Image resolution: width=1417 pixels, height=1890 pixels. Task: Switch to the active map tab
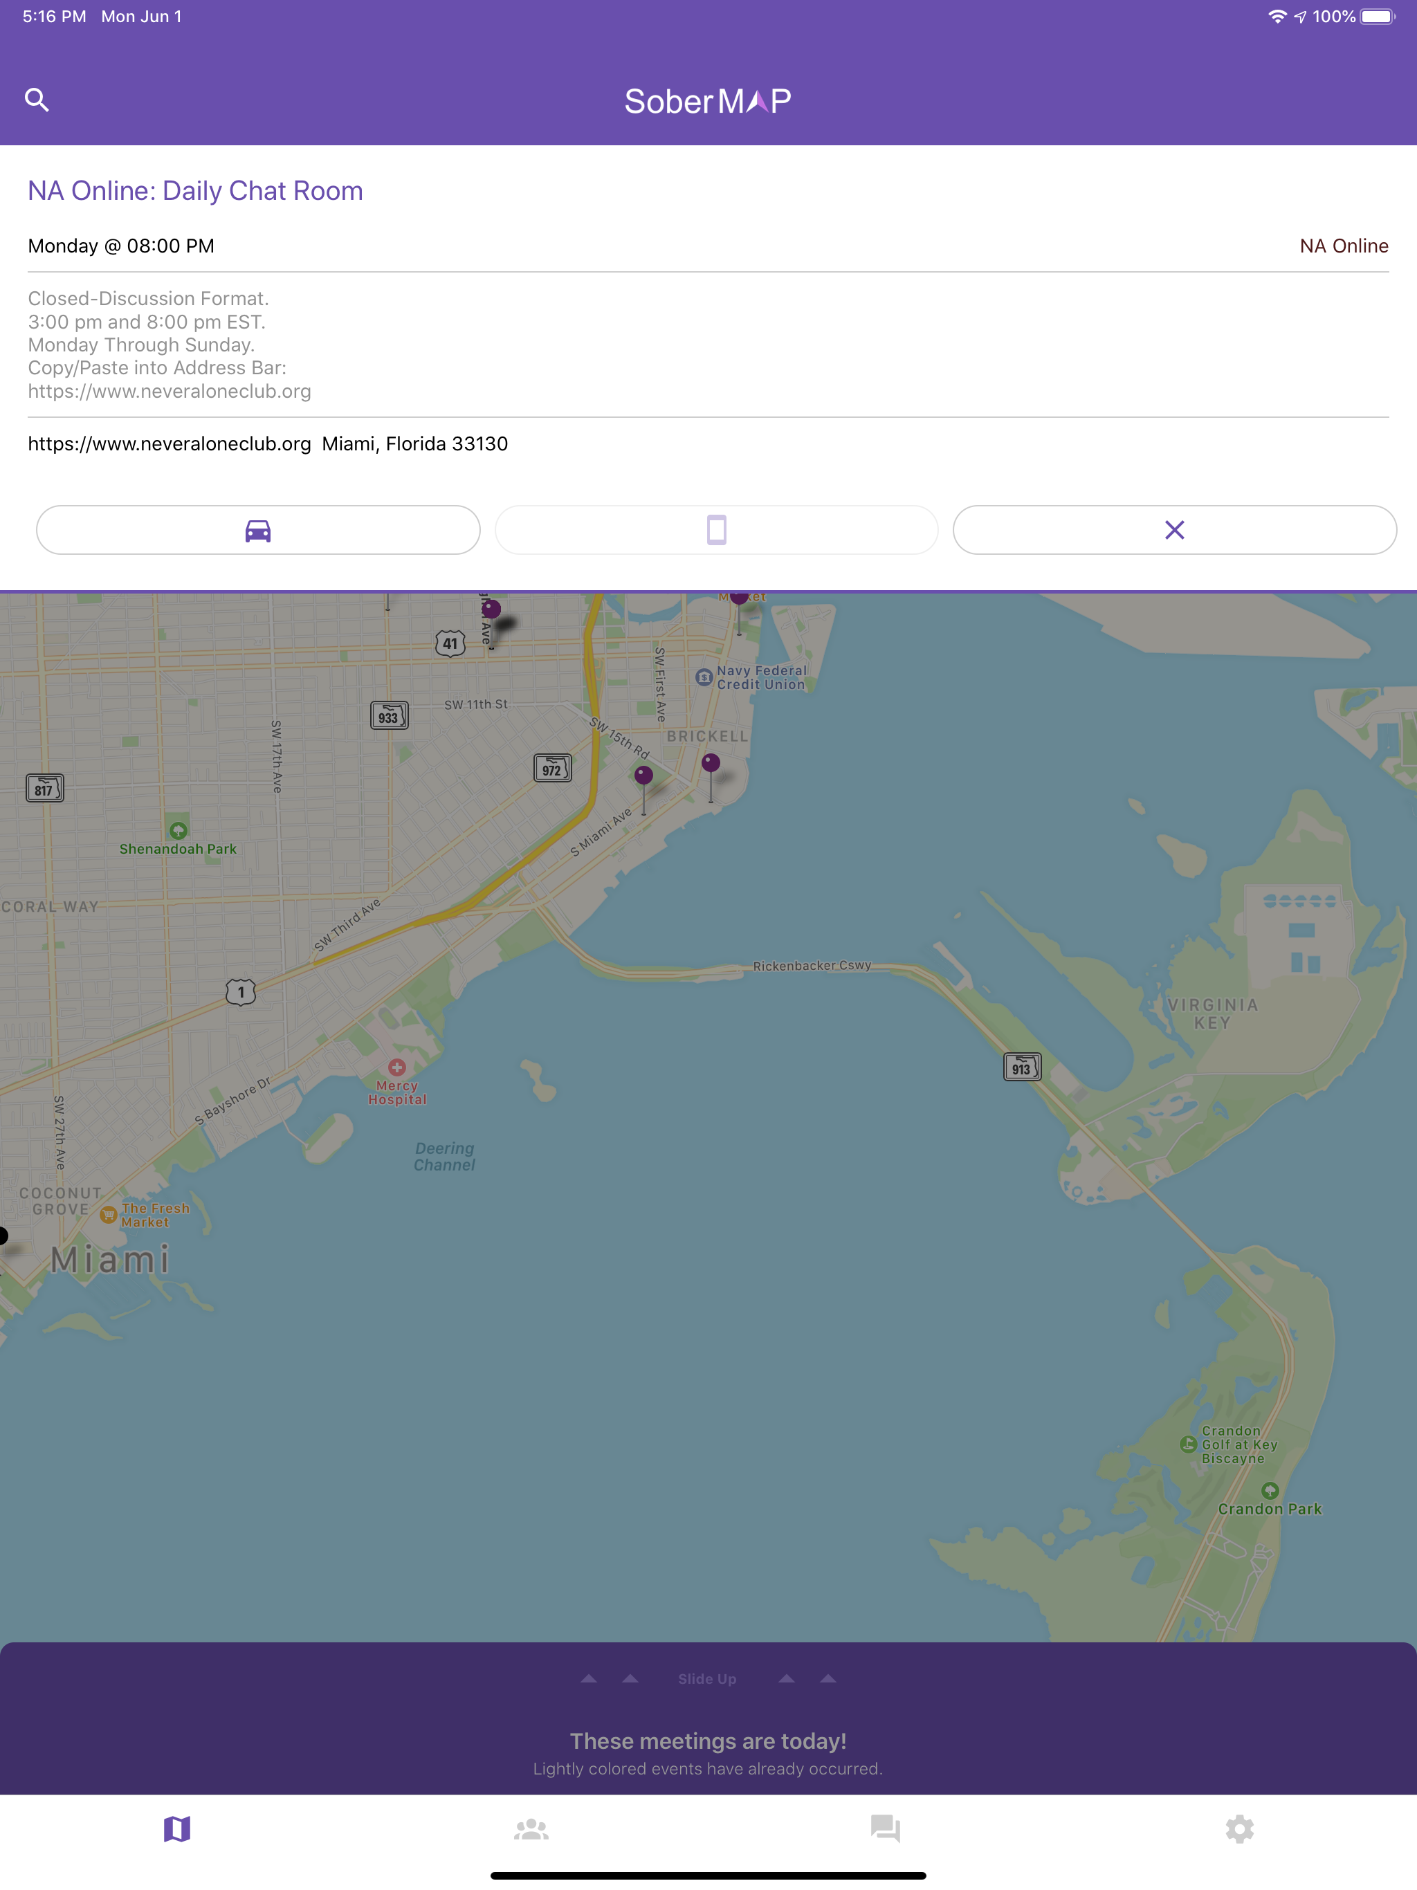[177, 1828]
